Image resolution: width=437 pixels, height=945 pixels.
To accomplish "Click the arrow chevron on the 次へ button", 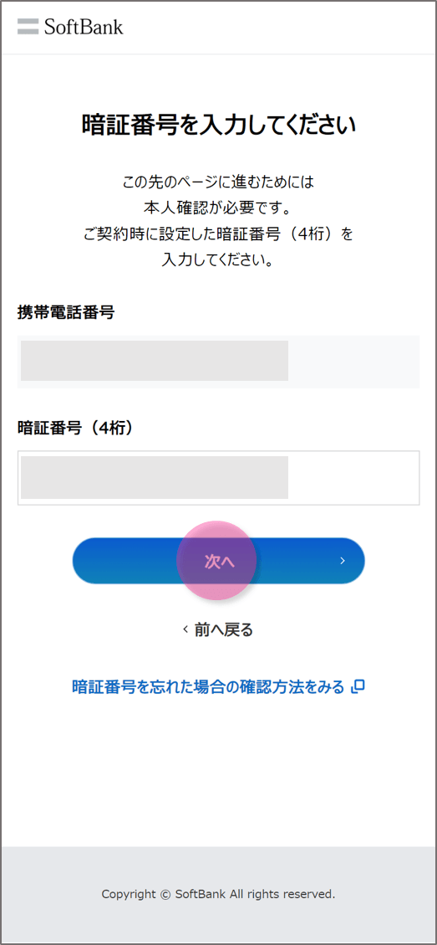I will (343, 561).
